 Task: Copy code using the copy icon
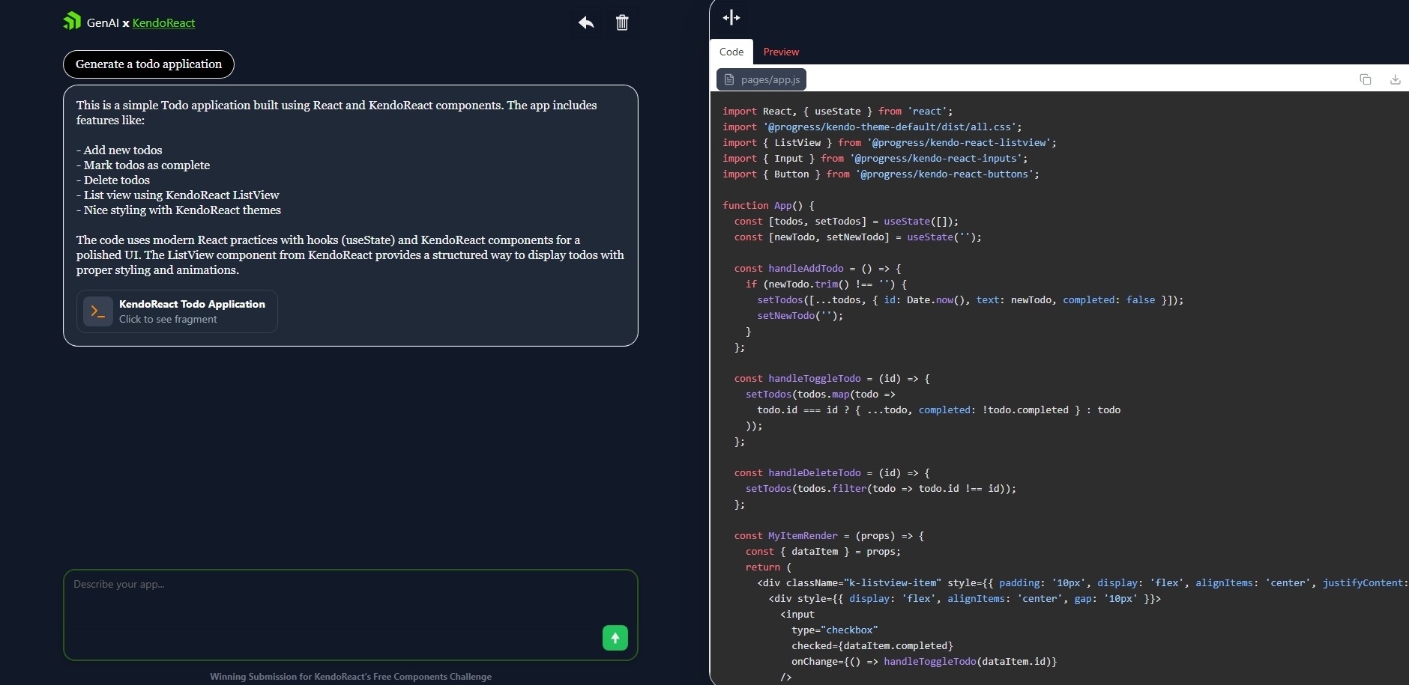coord(1366,79)
